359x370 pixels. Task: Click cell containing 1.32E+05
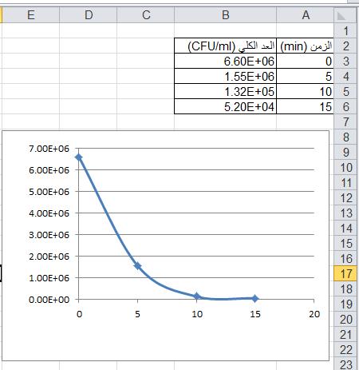pyautogui.click(x=226, y=91)
